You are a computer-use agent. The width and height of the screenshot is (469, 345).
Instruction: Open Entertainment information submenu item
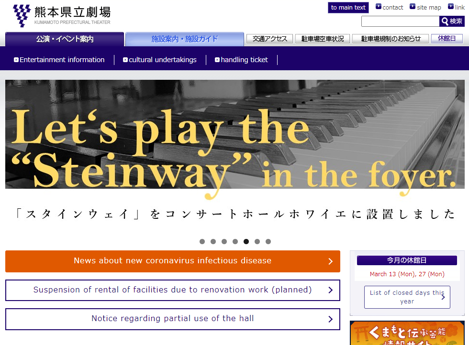[x=59, y=60]
